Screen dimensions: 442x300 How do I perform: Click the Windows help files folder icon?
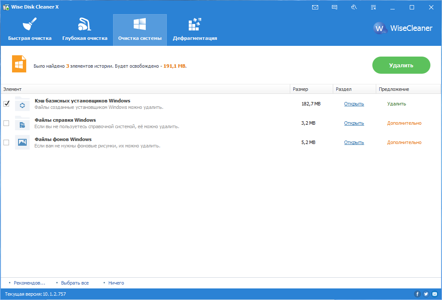click(22, 123)
